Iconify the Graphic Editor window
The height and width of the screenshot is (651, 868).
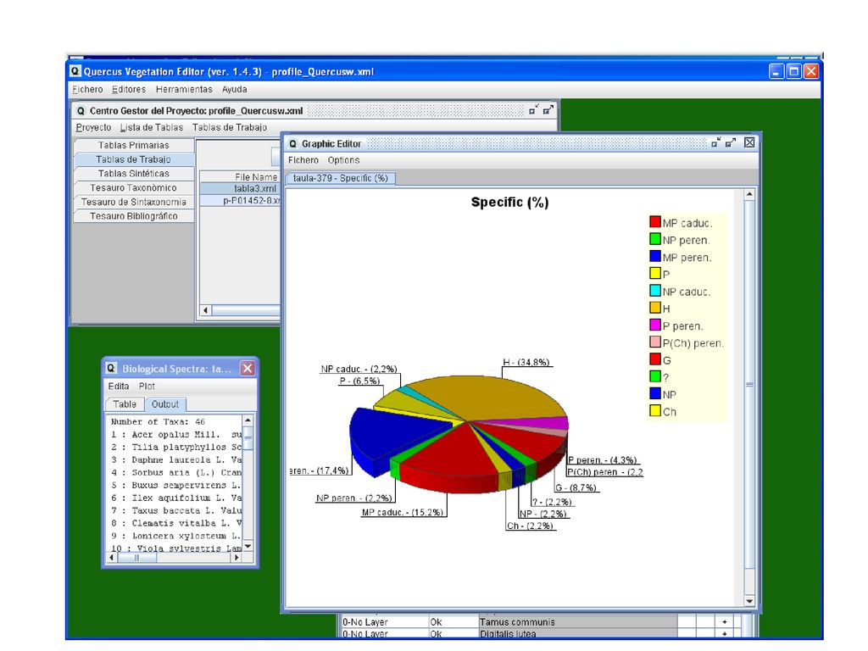(716, 142)
